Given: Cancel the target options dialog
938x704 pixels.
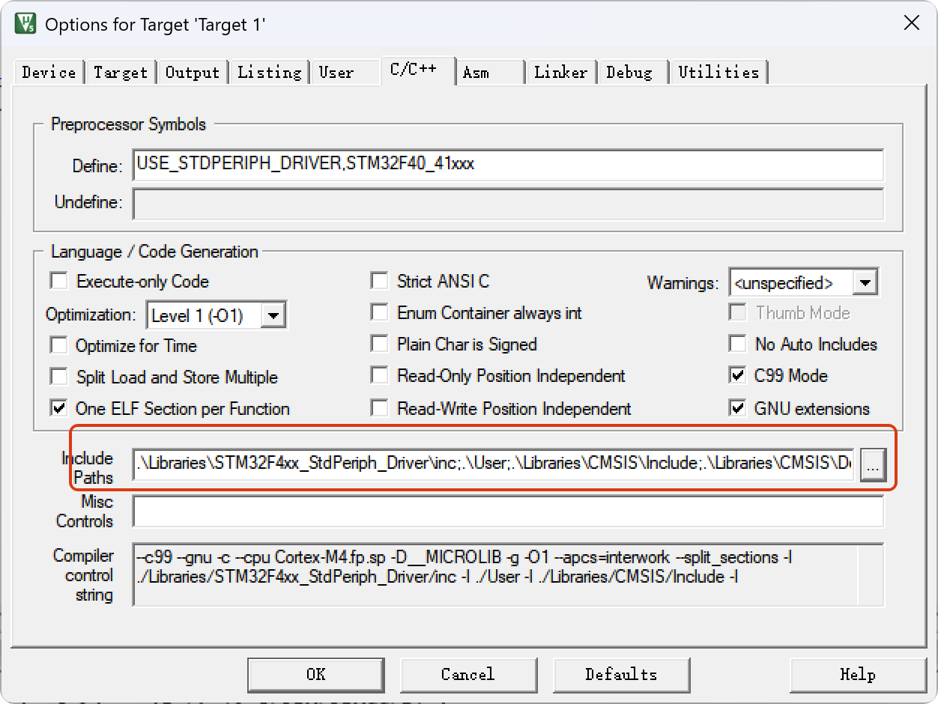Looking at the screenshot, I should pyautogui.click(x=468, y=674).
